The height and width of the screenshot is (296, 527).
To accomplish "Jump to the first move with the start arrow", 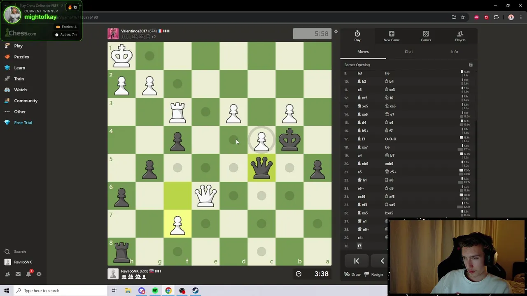I will pyautogui.click(x=357, y=261).
